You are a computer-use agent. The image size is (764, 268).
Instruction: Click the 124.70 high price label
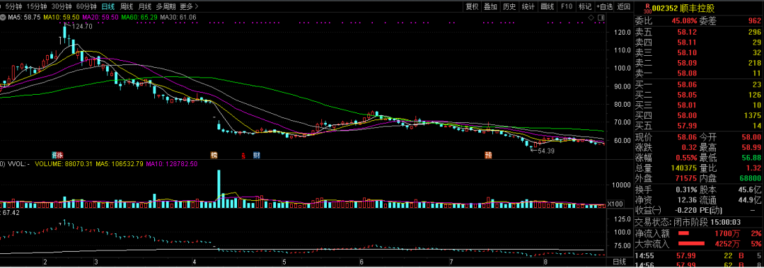(x=82, y=26)
